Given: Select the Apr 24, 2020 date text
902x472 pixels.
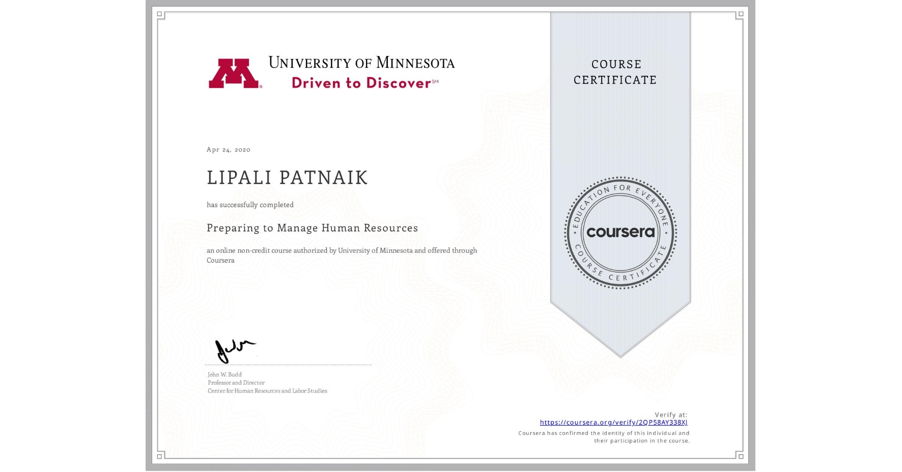Looking at the screenshot, I should point(228,150).
